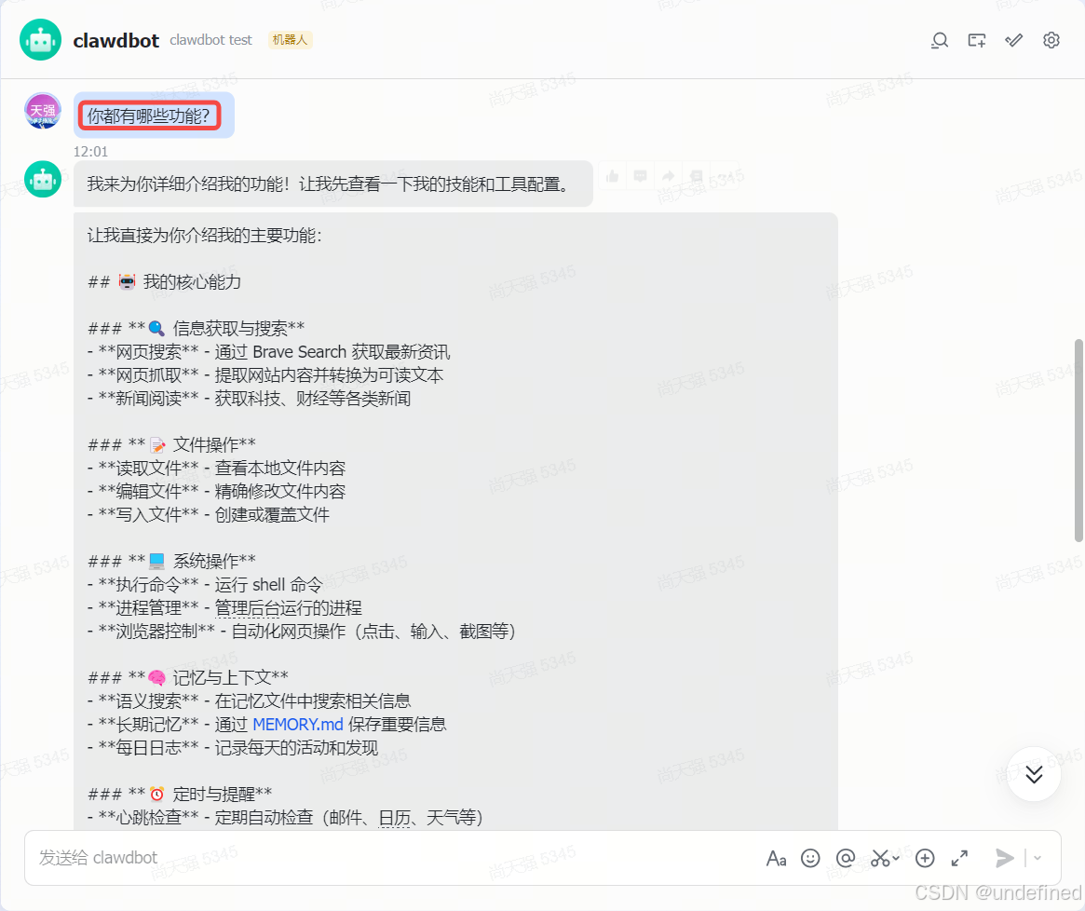Click the create group chat icon
The width and height of the screenshot is (1085, 911).
coord(976,41)
